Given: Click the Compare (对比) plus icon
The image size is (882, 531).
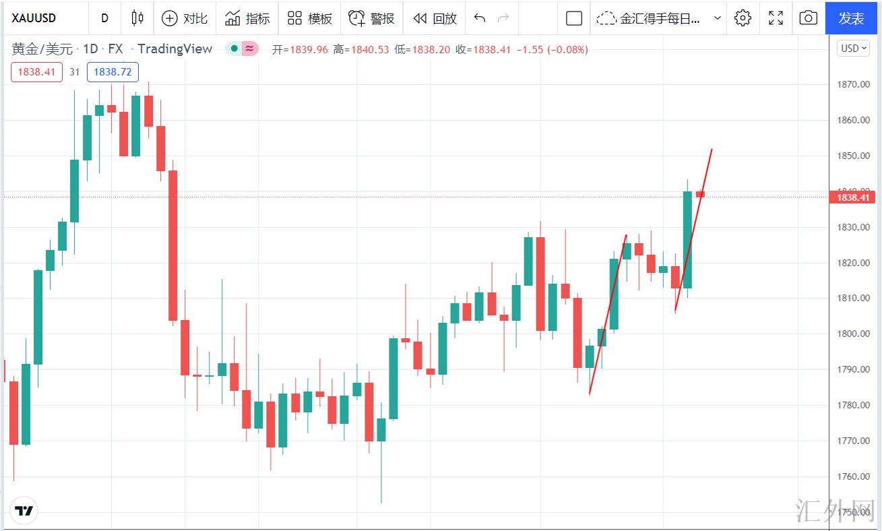Looking at the screenshot, I should 170,18.
